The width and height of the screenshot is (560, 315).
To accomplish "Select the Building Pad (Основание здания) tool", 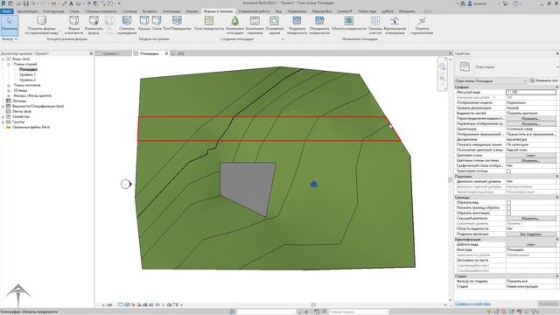I will pos(274,25).
